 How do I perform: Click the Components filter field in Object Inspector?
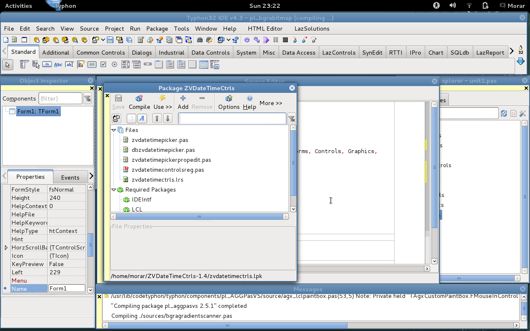tap(60, 98)
